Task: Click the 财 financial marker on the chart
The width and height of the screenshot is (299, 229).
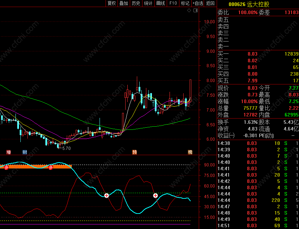Action: click(x=25, y=152)
